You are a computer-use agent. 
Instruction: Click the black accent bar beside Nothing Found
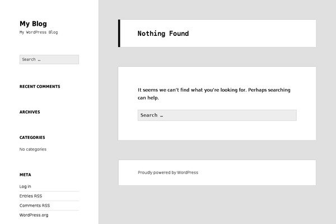tap(119, 34)
